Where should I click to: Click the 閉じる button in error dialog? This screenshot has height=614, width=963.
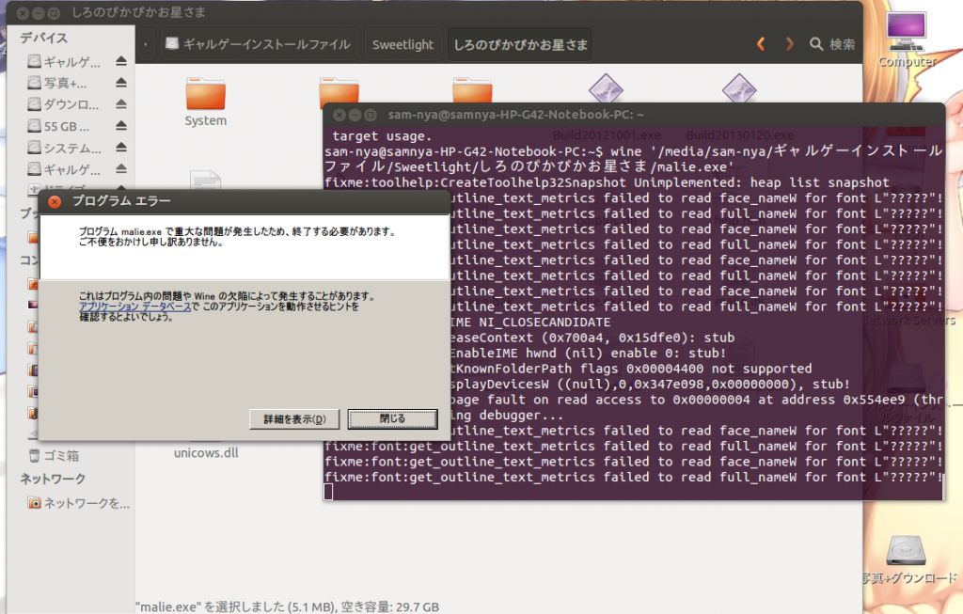(392, 419)
